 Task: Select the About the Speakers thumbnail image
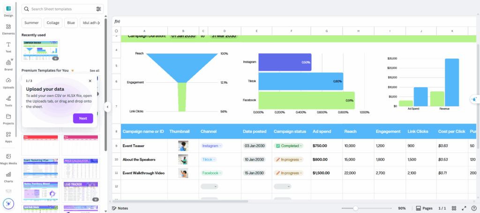point(183,159)
